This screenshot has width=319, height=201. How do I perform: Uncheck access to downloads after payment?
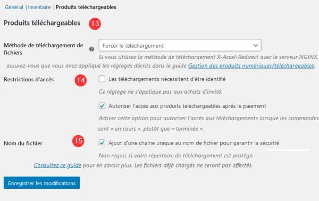(102, 106)
